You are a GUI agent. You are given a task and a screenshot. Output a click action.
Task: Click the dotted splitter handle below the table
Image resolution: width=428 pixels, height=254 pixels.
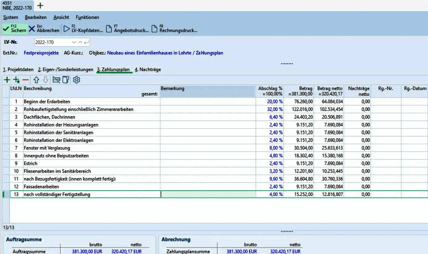(x=287, y=232)
